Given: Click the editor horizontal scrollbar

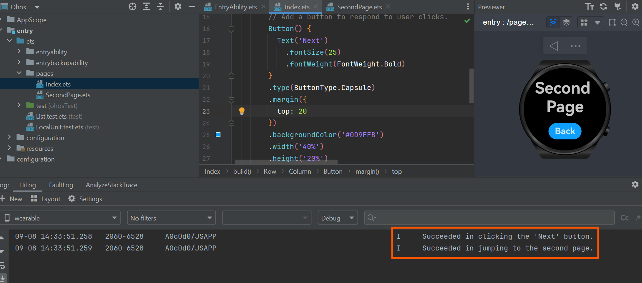Looking at the screenshot, I should 286,162.
